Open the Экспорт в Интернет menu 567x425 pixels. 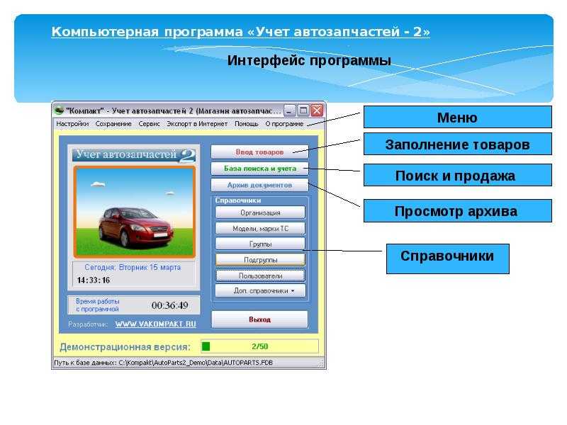(197, 123)
